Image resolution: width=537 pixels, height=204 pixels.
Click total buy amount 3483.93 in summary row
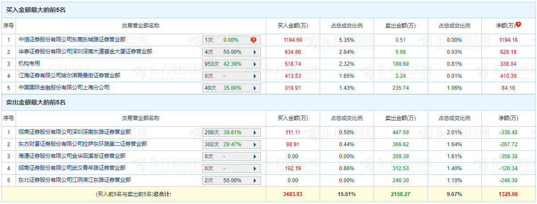tap(293, 194)
